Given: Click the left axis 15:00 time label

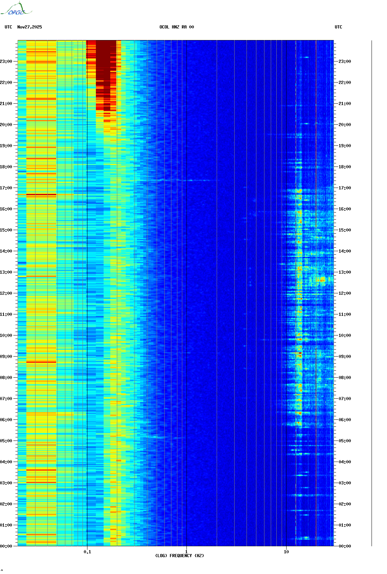Looking at the screenshot, I should coord(6,230).
